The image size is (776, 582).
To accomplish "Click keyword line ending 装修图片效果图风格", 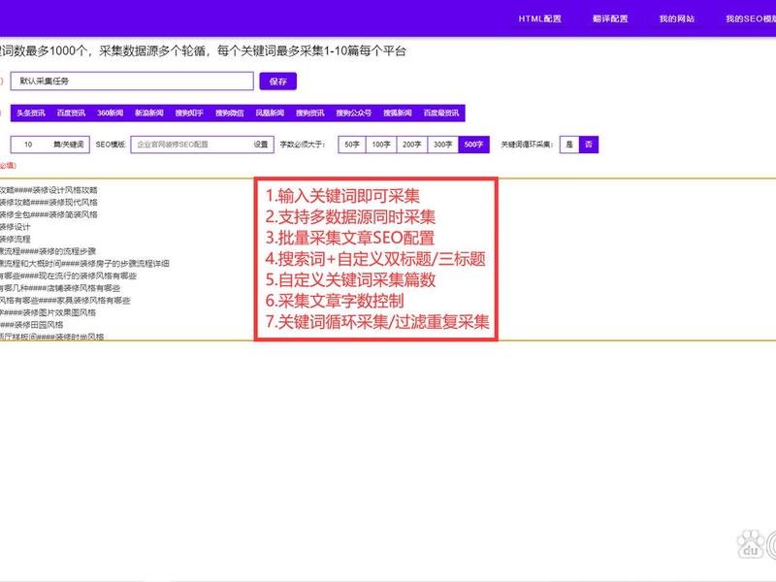I will (48, 312).
